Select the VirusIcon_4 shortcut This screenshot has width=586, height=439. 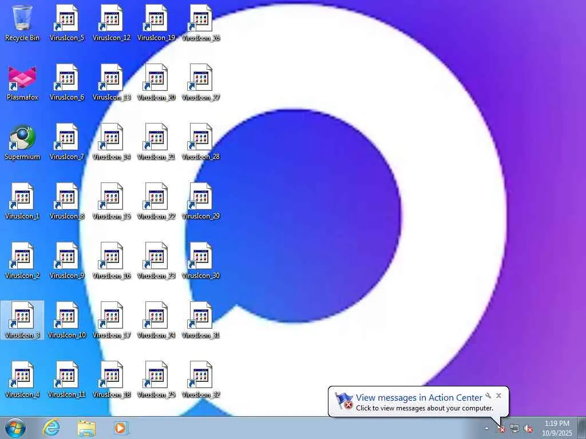(x=22, y=380)
